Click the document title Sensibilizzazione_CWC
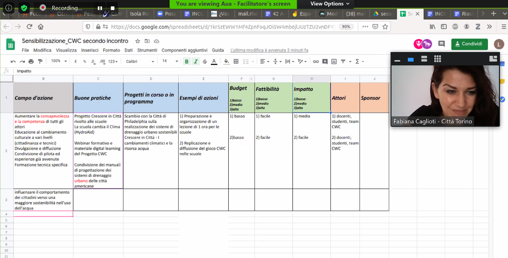Viewport: 508px width, 258px height. click(x=75, y=41)
